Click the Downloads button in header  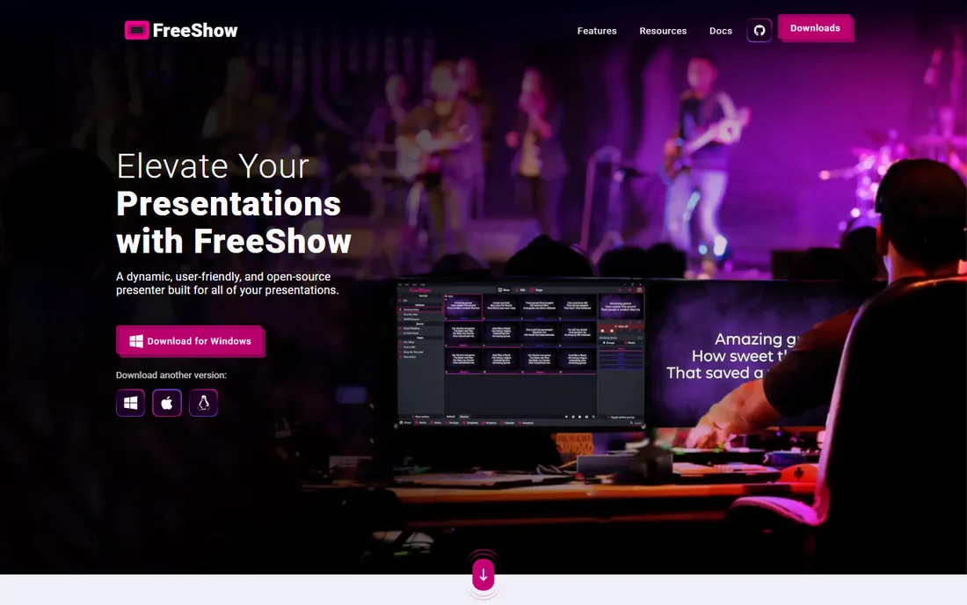click(x=815, y=28)
